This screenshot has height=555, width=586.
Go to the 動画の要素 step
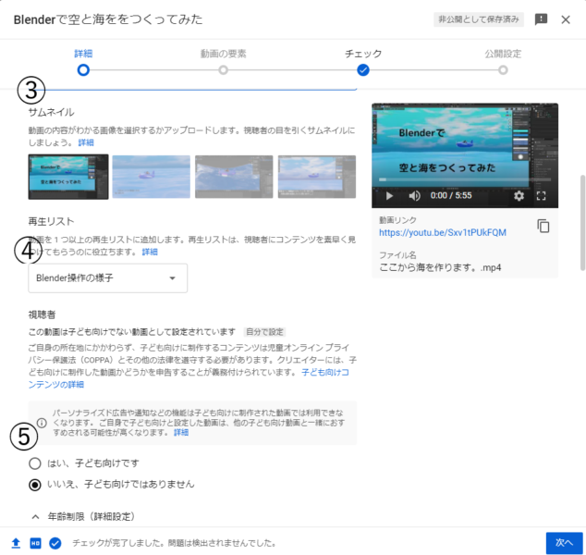(223, 70)
